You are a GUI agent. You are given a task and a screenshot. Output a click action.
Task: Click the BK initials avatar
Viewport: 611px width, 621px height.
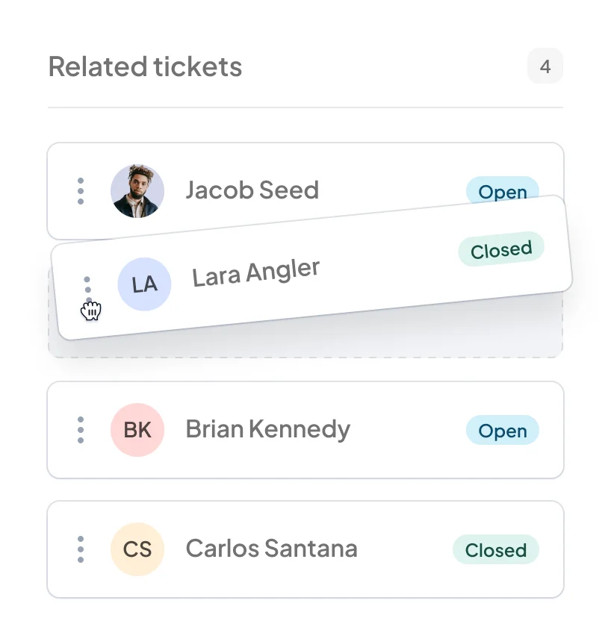pos(137,430)
